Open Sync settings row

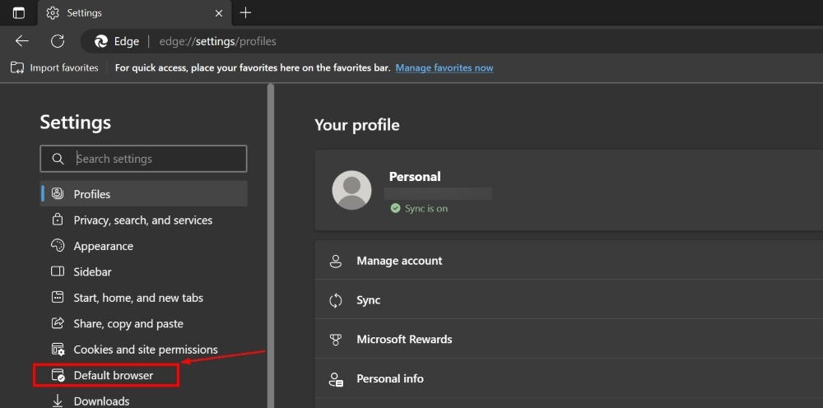(569, 300)
